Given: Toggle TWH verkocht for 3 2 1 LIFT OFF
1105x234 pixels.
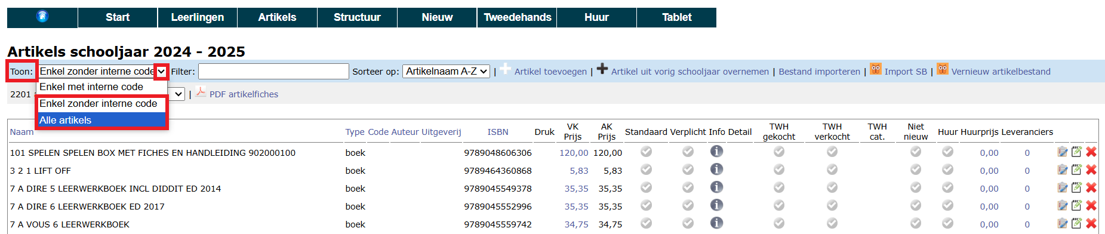Looking at the screenshot, I should click(x=832, y=170).
